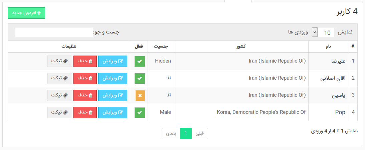
Task: Focus the جست و جو search field
Action: pyautogui.click(x=54, y=32)
